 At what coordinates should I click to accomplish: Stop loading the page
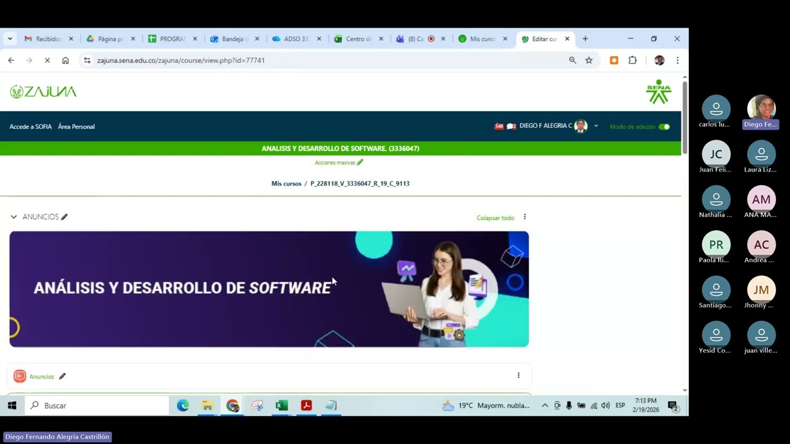[x=47, y=60]
